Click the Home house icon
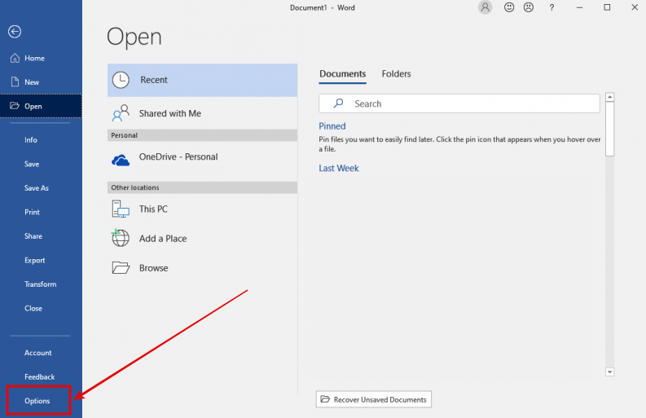This screenshot has width=646, height=418. pyautogui.click(x=15, y=58)
